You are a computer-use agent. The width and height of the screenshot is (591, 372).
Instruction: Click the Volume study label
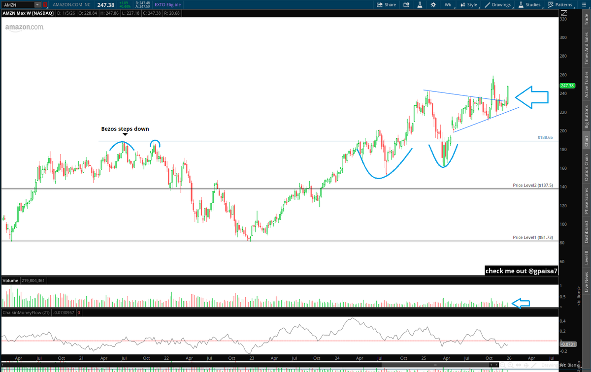click(10, 280)
